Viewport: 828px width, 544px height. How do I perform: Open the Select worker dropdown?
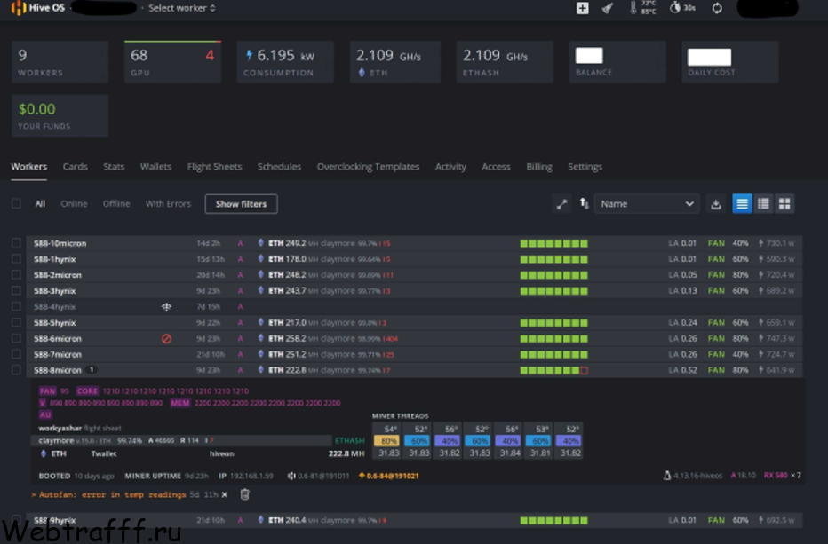point(181,8)
